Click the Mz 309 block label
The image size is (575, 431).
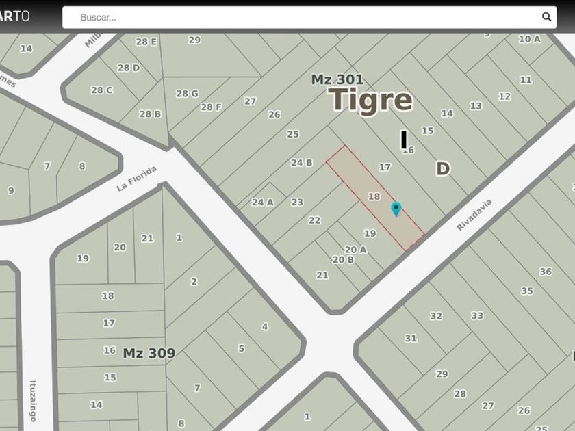point(149,353)
